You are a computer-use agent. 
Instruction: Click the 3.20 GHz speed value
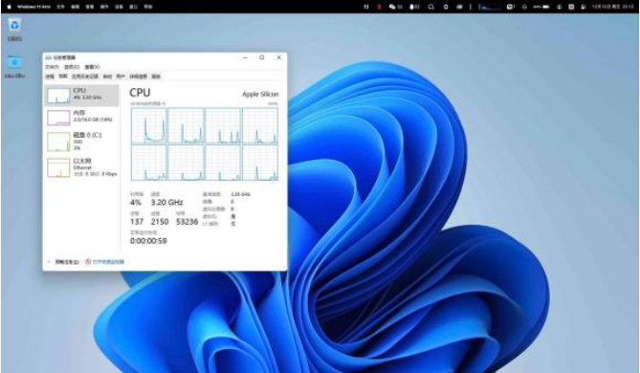[x=167, y=203]
